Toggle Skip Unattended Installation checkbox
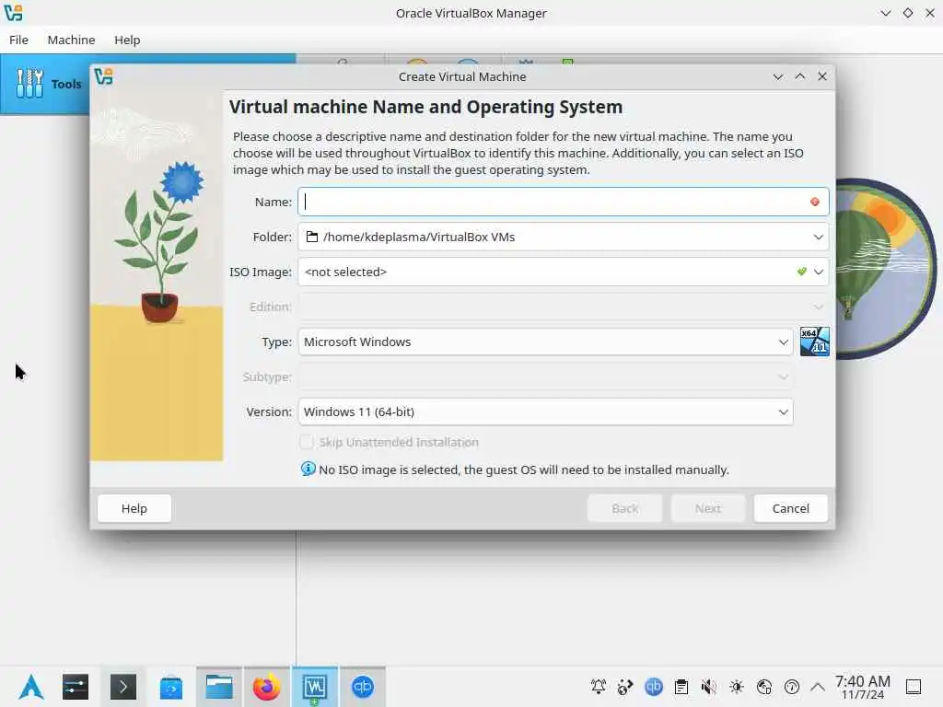Image resolution: width=943 pixels, height=707 pixels. pyautogui.click(x=306, y=442)
